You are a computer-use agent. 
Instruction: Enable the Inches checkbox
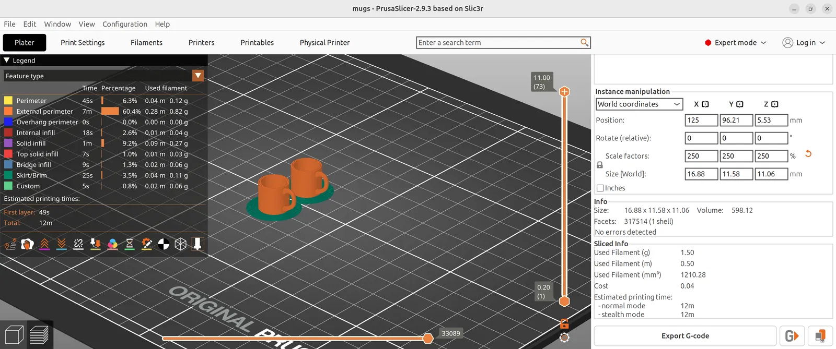click(600, 188)
